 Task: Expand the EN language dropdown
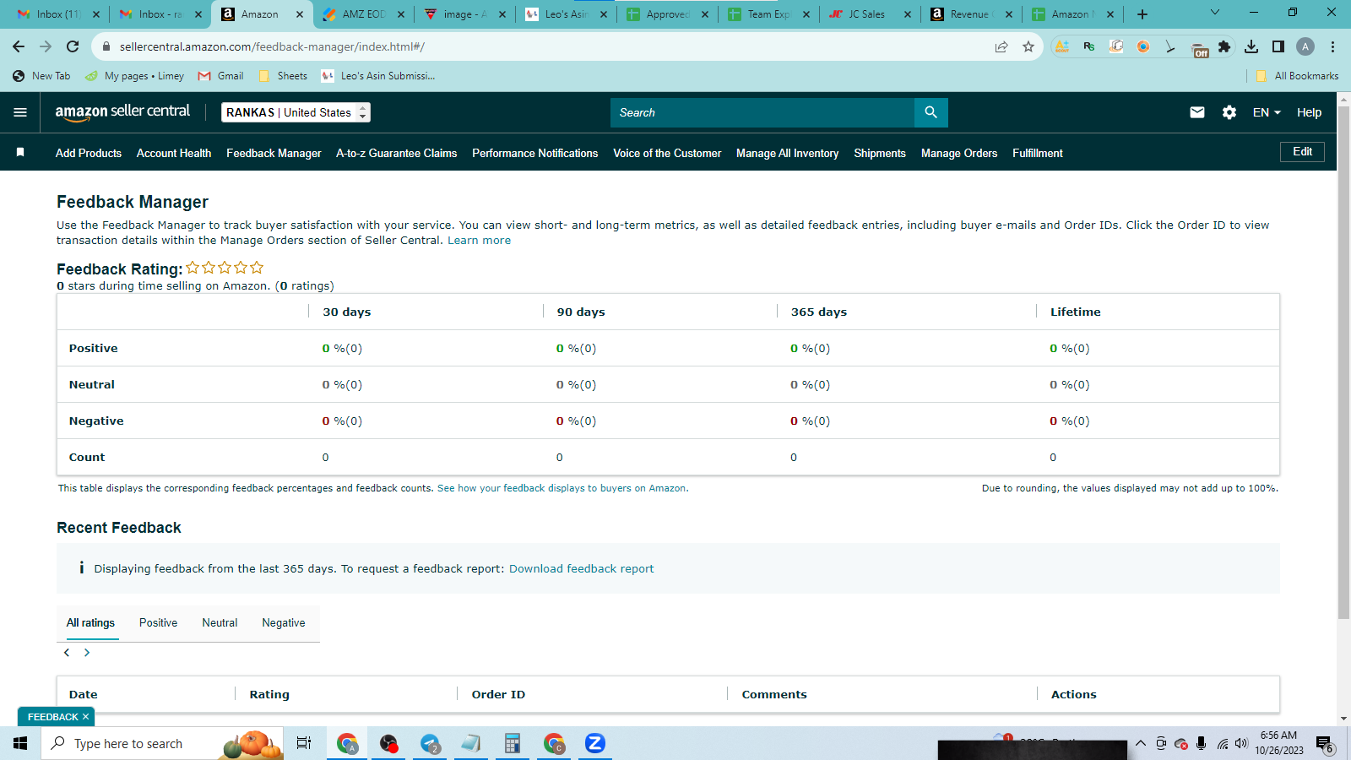click(x=1267, y=112)
